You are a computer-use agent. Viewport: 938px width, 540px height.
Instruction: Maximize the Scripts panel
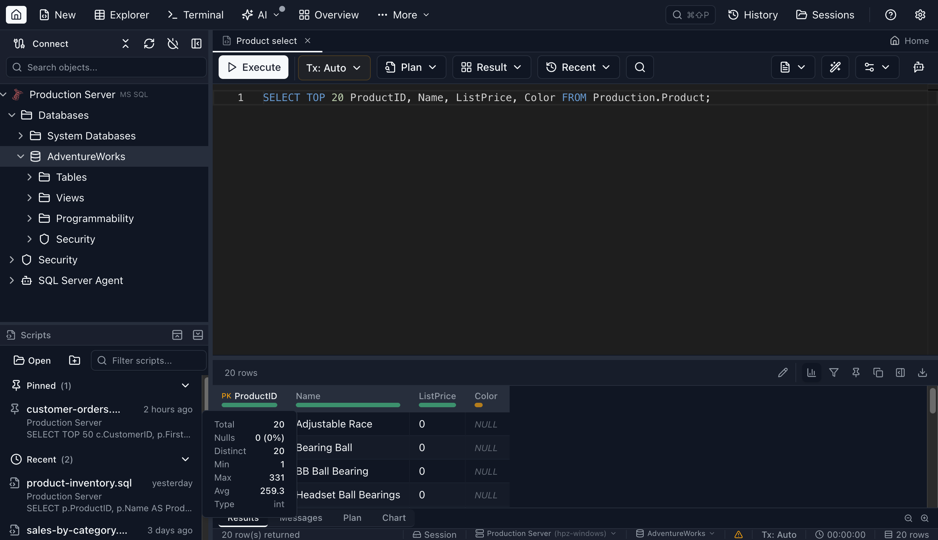[177, 335]
